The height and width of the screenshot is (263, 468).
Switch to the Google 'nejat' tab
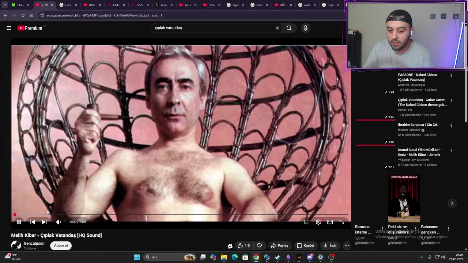click(x=331, y=5)
